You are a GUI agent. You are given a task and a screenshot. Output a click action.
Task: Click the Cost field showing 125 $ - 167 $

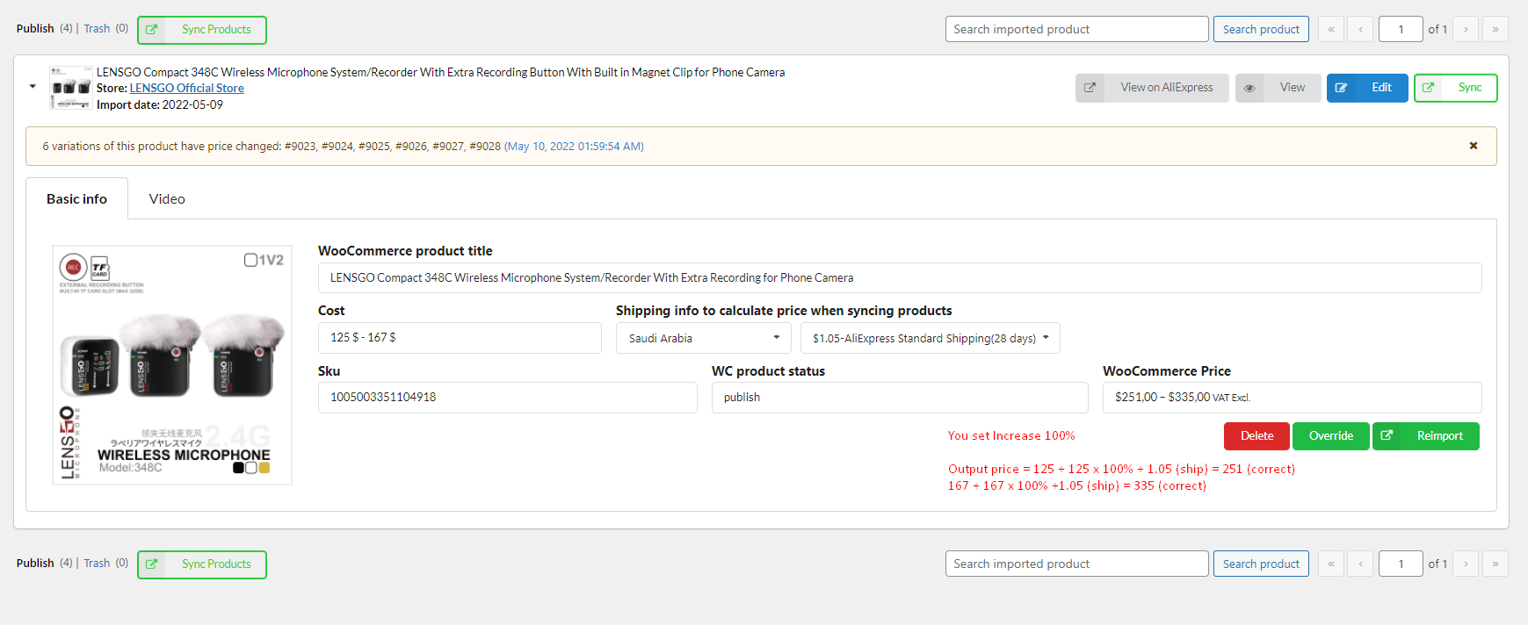[460, 338]
